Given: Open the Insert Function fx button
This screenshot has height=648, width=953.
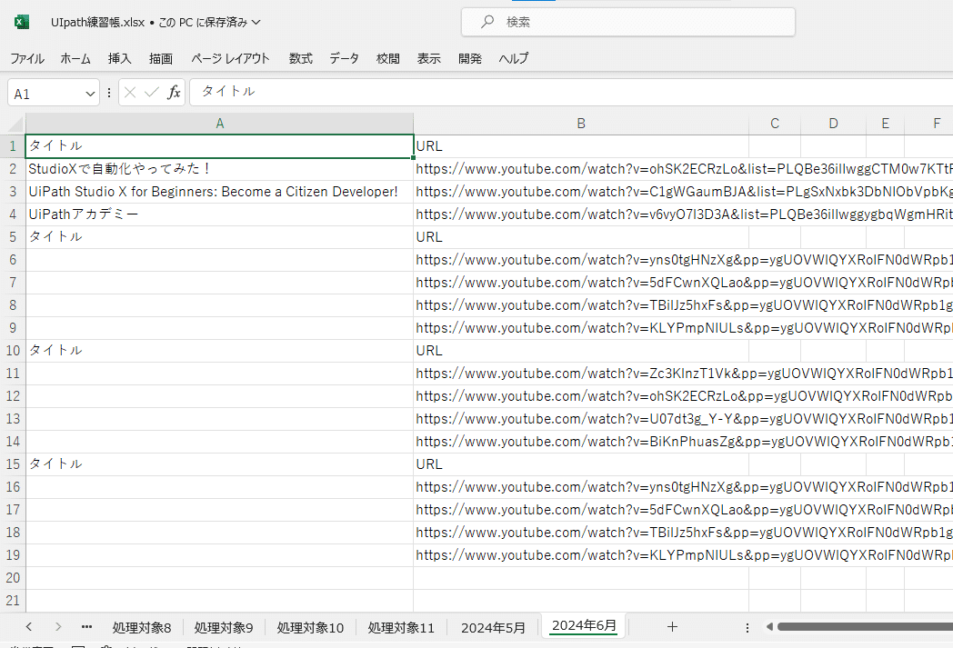Looking at the screenshot, I should [x=174, y=93].
